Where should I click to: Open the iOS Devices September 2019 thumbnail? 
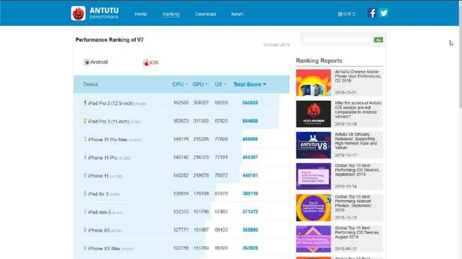coord(314,177)
